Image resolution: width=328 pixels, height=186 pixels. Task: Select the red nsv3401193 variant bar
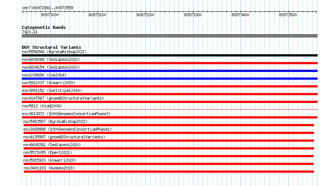click(x=169, y=172)
